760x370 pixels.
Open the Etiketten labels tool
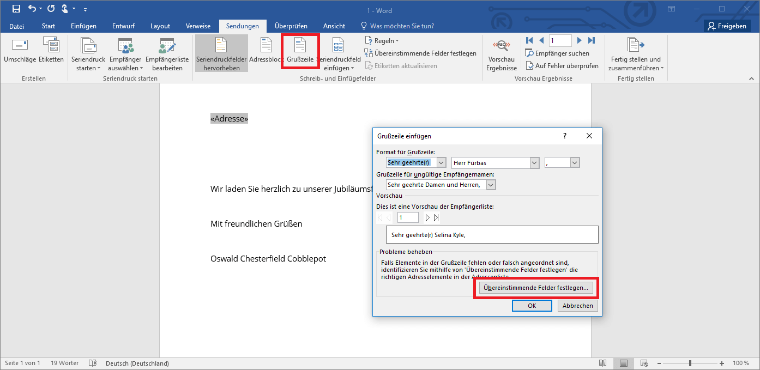click(x=51, y=52)
